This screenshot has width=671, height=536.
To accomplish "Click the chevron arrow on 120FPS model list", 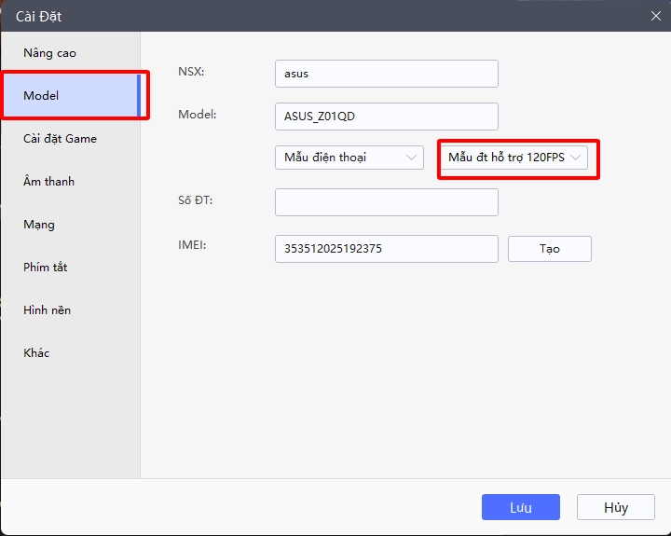I will pyautogui.click(x=576, y=158).
